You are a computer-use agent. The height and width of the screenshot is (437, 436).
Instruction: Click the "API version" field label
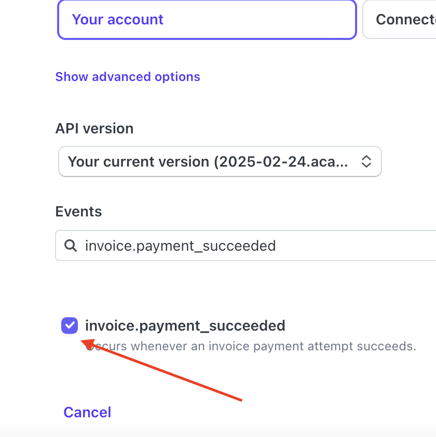coord(94,128)
